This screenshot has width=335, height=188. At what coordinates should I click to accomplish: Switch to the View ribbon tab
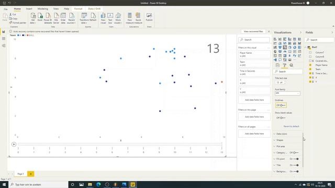(56, 9)
